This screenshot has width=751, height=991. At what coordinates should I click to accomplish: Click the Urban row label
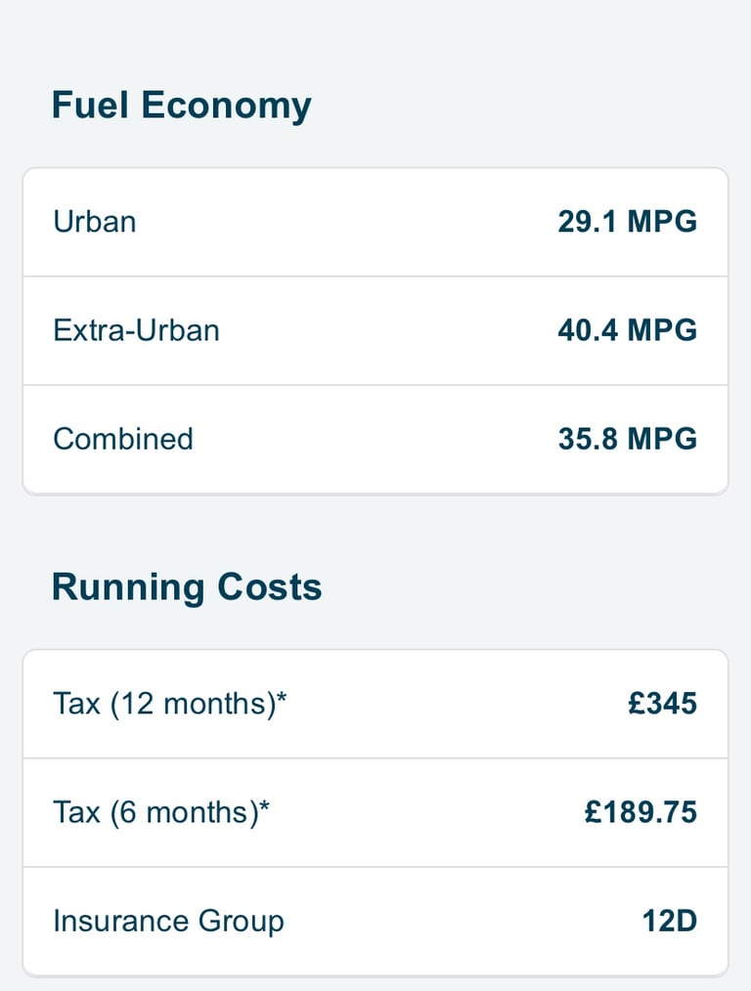(x=95, y=222)
